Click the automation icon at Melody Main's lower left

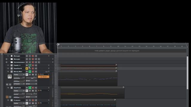[10, 84]
